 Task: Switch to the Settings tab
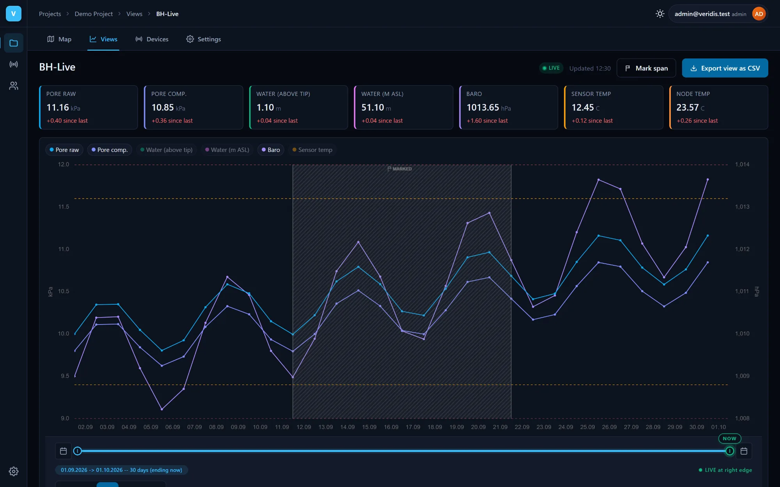tap(204, 39)
